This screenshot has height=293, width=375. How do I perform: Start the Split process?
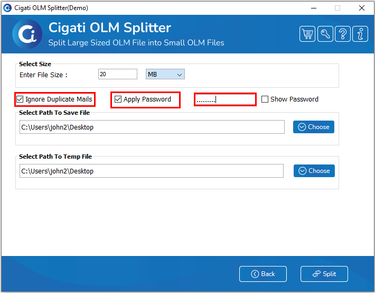[x=324, y=274]
